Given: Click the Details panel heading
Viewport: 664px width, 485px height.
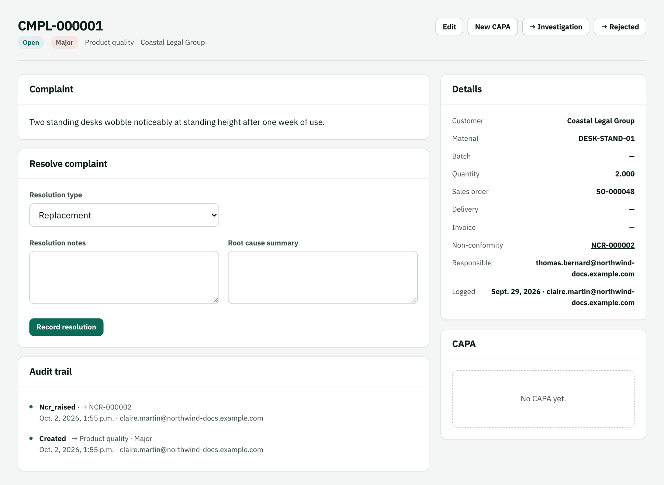Looking at the screenshot, I should [467, 89].
